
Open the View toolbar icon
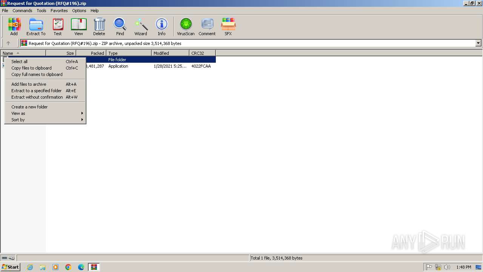coord(78,26)
